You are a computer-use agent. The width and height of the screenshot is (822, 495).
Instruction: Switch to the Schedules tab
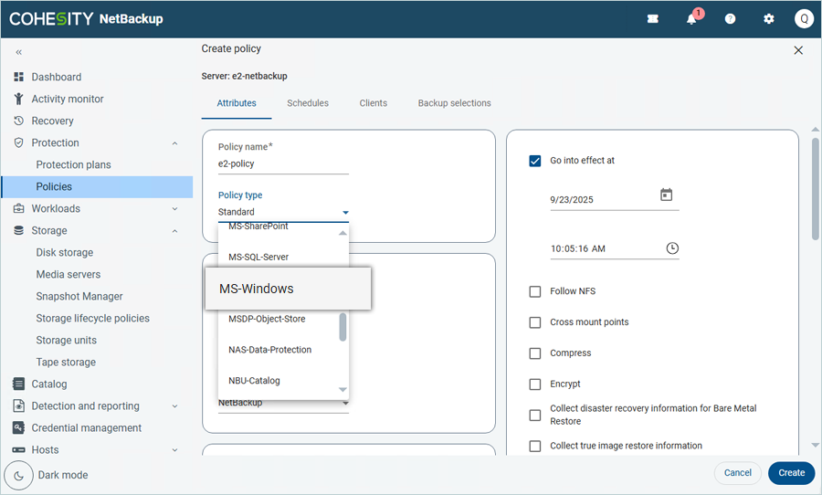pyautogui.click(x=307, y=103)
